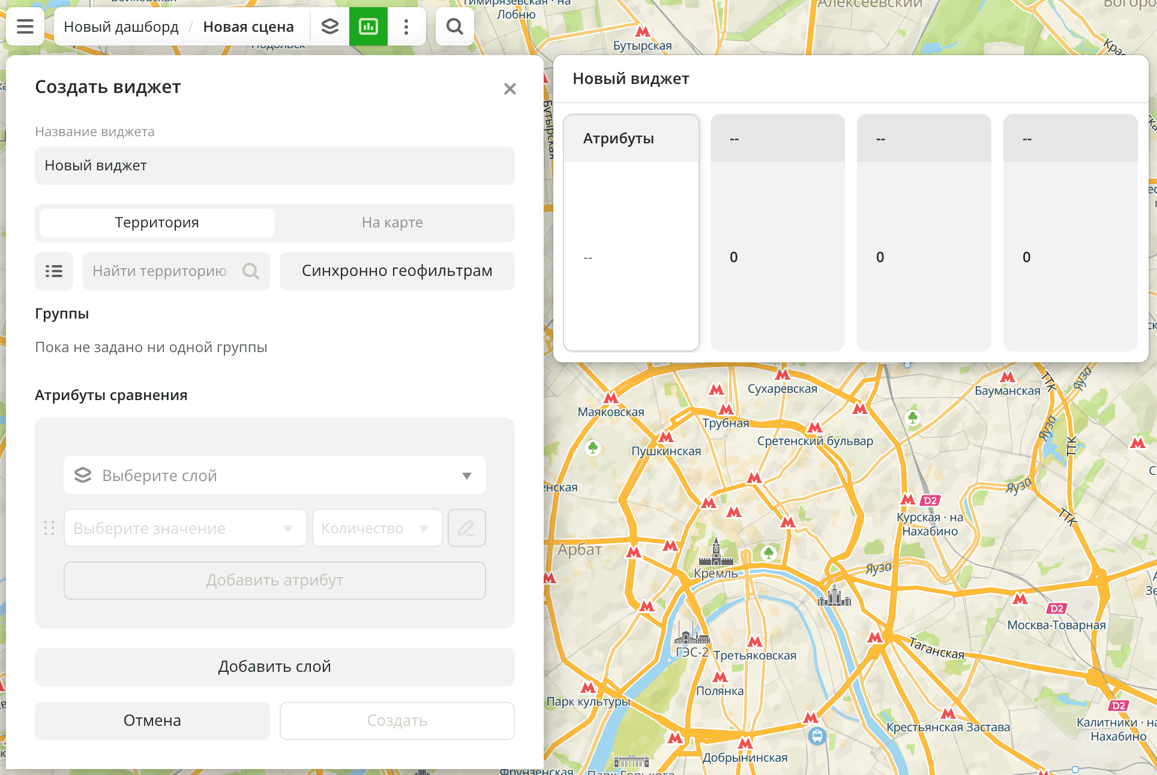Click Пушкинская label on map

point(666,451)
